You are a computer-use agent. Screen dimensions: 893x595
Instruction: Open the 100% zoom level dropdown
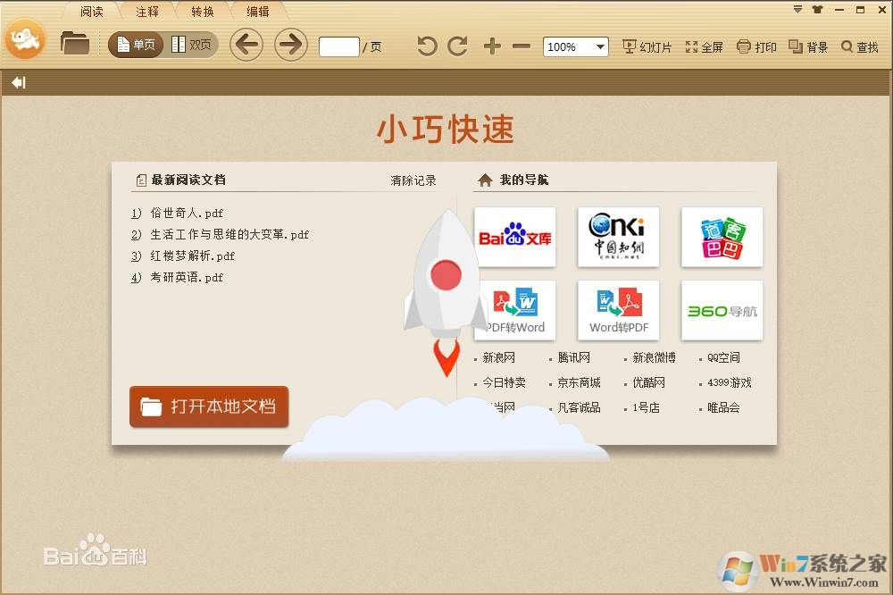click(x=575, y=46)
